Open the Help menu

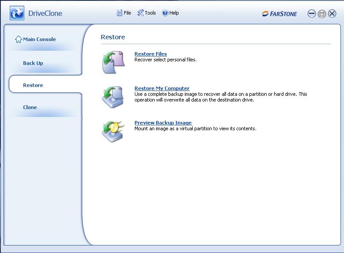pos(171,13)
